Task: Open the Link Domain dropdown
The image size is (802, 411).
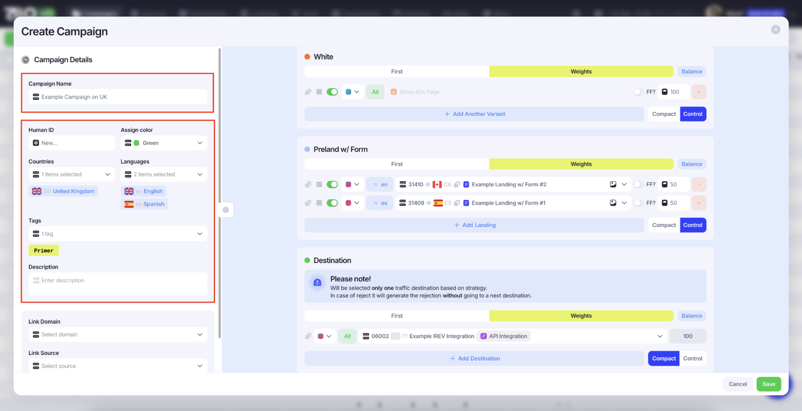Action: 118,334
